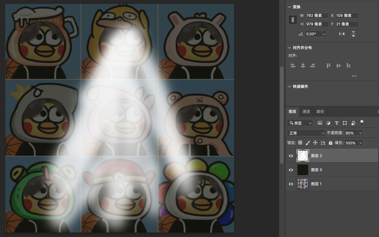
Task: Hide 图层 0 visibility eye
Action: coord(291,170)
